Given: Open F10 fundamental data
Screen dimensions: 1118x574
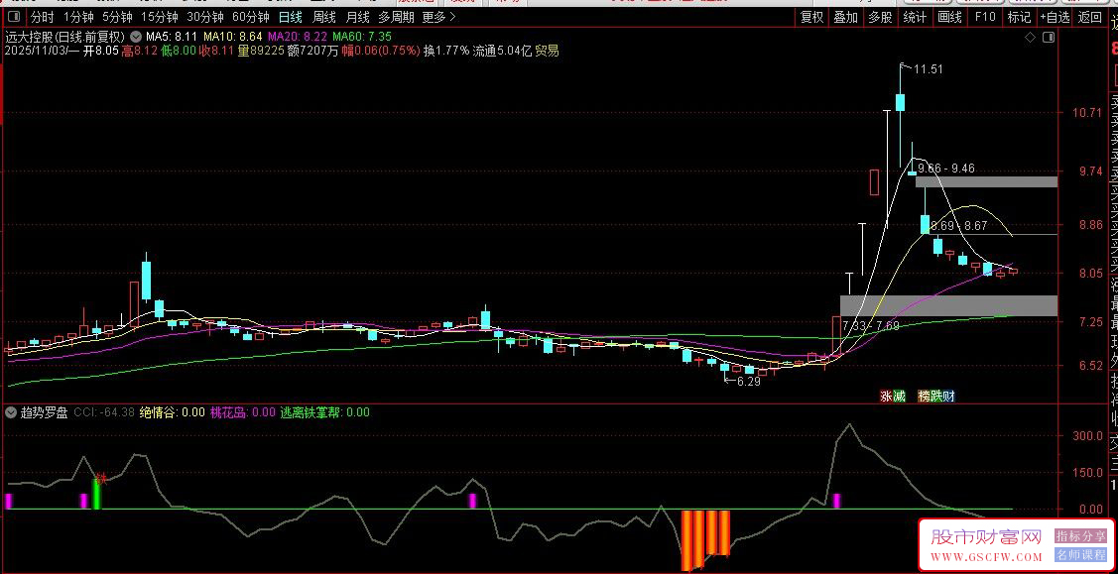Looking at the screenshot, I should 984,17.
